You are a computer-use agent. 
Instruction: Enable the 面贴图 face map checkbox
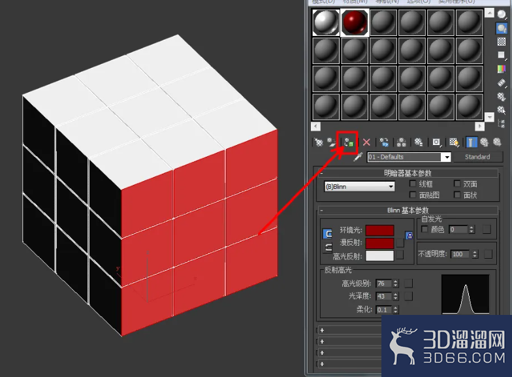tap(413, 195)
